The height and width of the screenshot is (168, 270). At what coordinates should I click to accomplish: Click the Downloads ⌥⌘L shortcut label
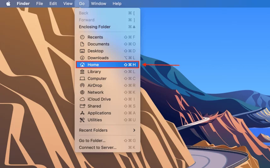click(x=130, y=58)
